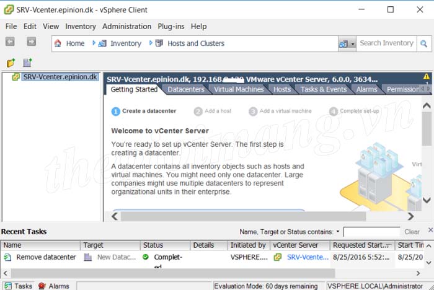
Task: Click the Remove datacenter task name
Action: click(x=46, y=257)
